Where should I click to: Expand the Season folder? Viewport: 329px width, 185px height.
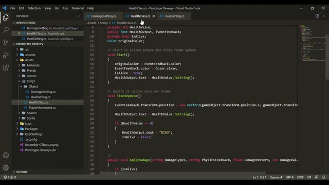point(32,113)
